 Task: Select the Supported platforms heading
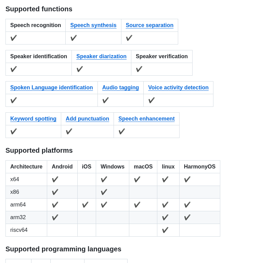click(39, 150)
